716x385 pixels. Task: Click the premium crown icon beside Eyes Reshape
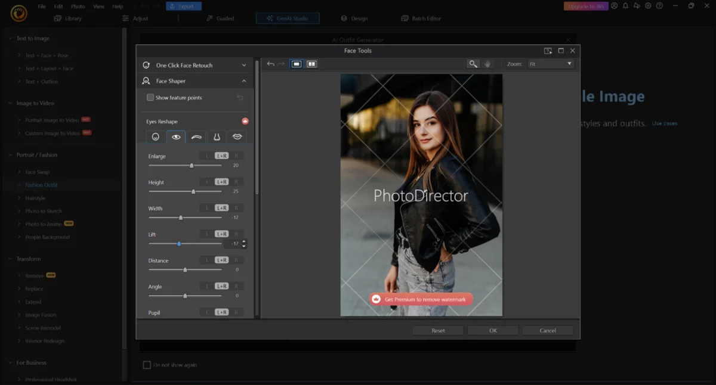pyautogui.click(x=245, y=121)
